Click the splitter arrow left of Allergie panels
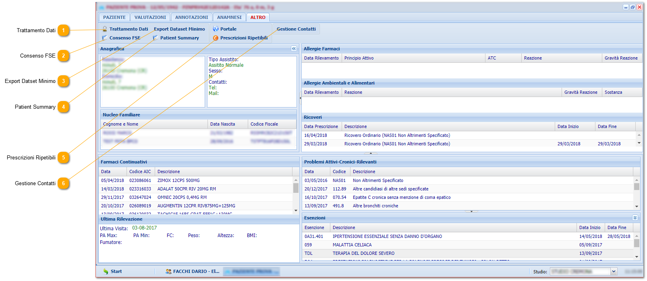 click(x=300, y=98)
